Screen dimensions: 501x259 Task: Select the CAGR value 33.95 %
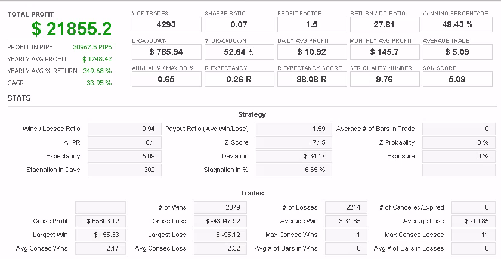99,83
